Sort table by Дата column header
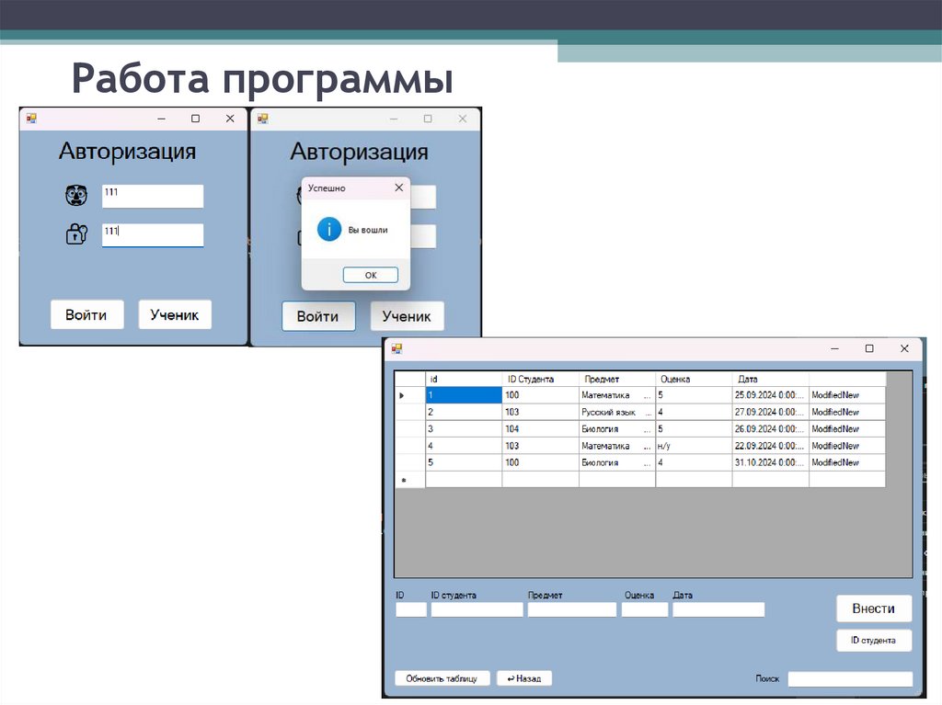 (771, 379)
